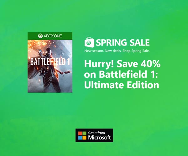Click the SPRING SALE heading
The image size is (188, 156).
click(123, 42)
